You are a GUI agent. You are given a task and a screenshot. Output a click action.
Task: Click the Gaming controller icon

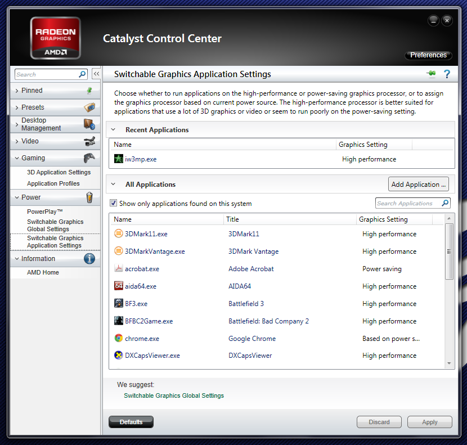point(89,158)
